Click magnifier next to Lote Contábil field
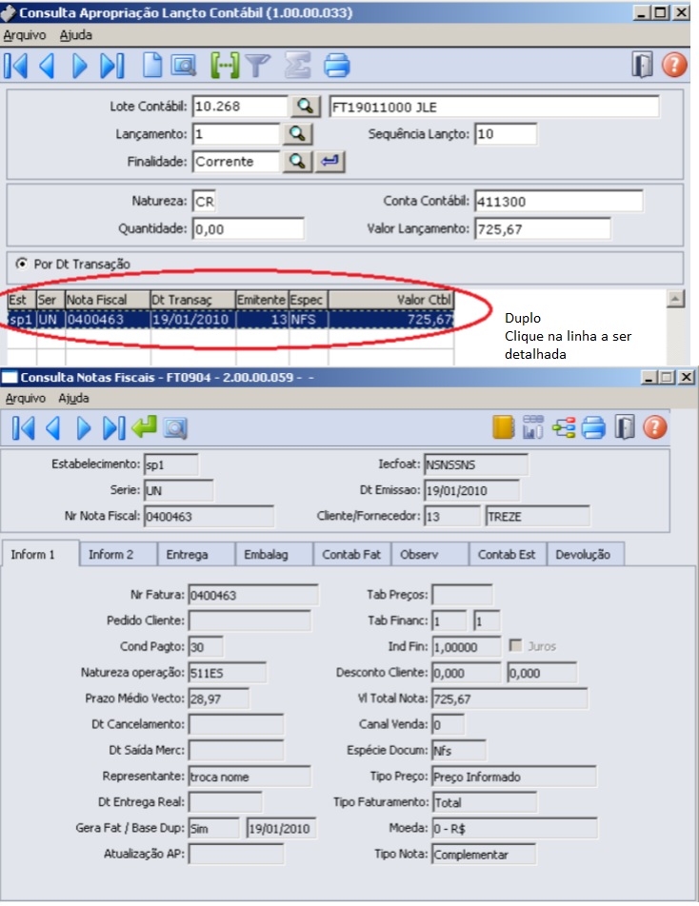This screenshot has width=699, height=906. 306,107
